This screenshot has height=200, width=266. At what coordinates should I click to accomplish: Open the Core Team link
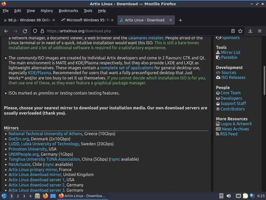coord(230,93)
